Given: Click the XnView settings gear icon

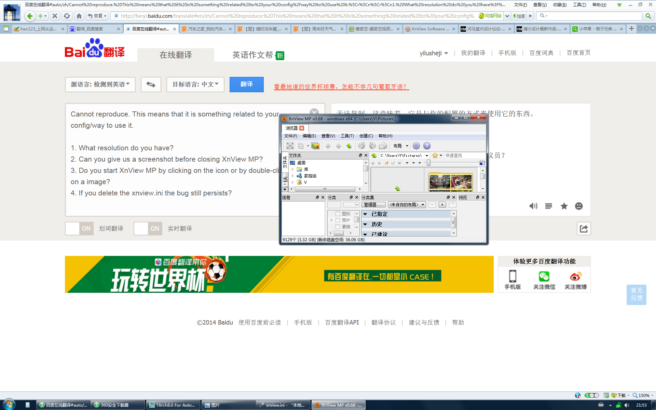Looking at the screenshot, I should point(416,146).
